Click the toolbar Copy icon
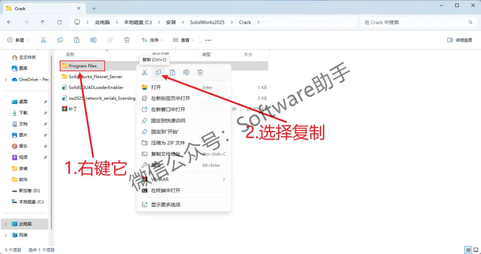Screen dimensions: 481x254 [60, 40]
